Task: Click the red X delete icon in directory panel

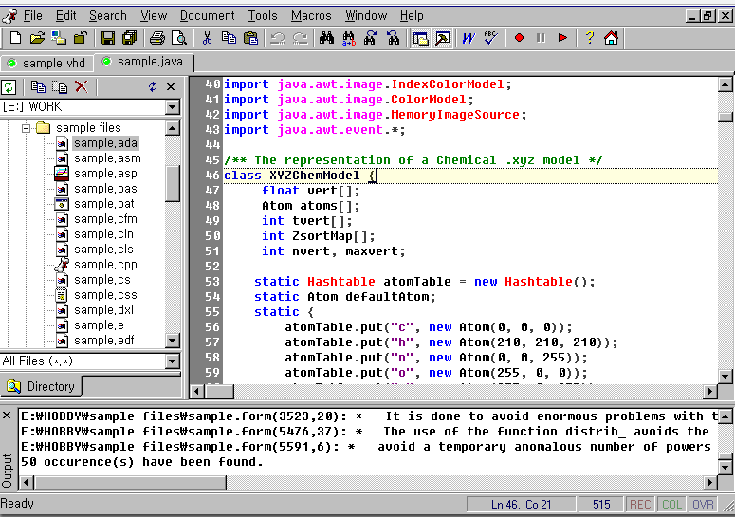Action: [82, 86]
